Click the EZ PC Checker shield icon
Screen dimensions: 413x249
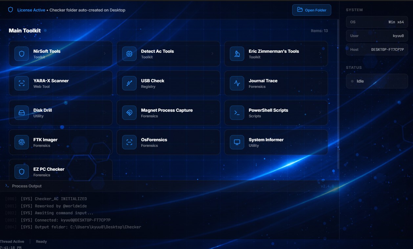tap(22, 172)
